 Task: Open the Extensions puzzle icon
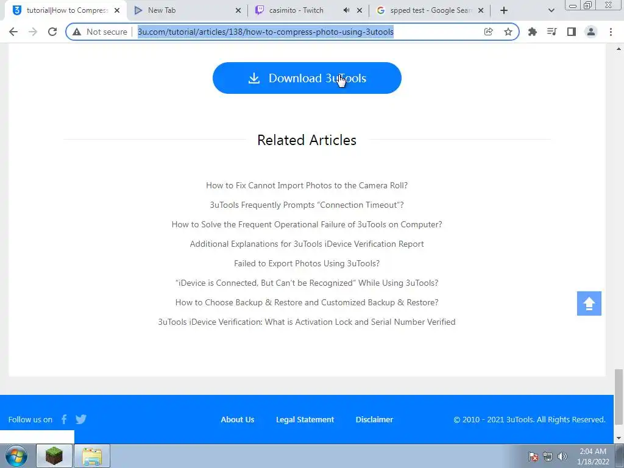tap(532, 32)
